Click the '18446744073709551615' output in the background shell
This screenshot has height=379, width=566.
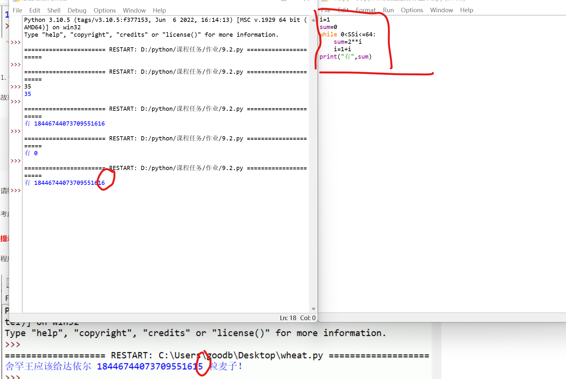click(x=150, y=366)
